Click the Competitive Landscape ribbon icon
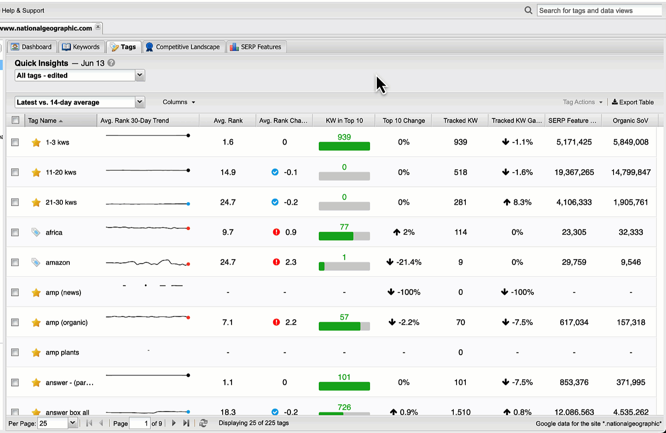 pyautogui.click(x=149, y=47)
